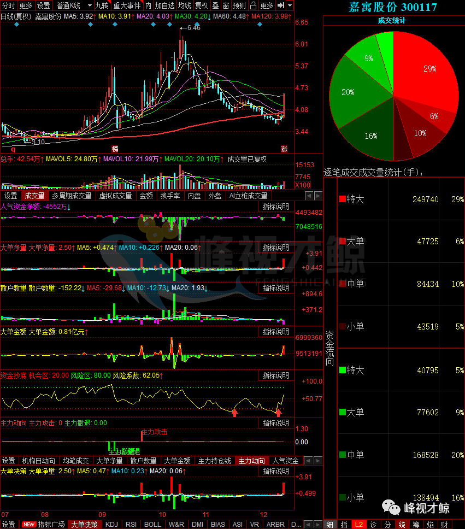Image resolution: width=465 pixels, height=529 pixels.
Task: Open 指标说明 for 资金抄底
Action: click(276, 375)
